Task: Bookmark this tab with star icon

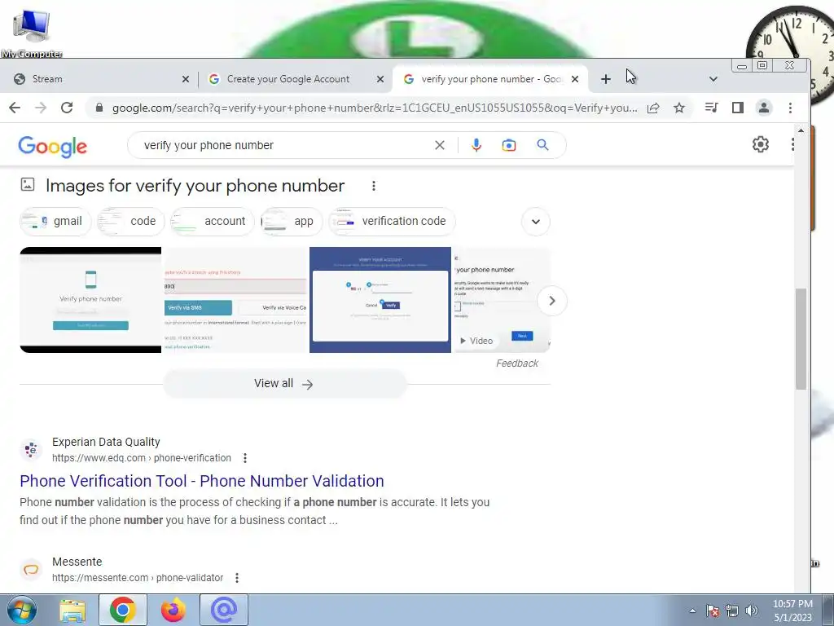Action: (679, 108)
